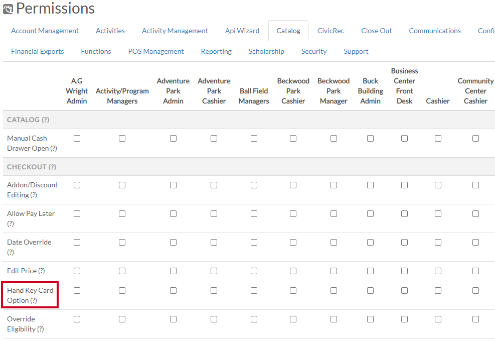The height and width of the screenshot is (341, 495).
Task: Enable Hand Key Card Option for Cashier
Action: 438,291
